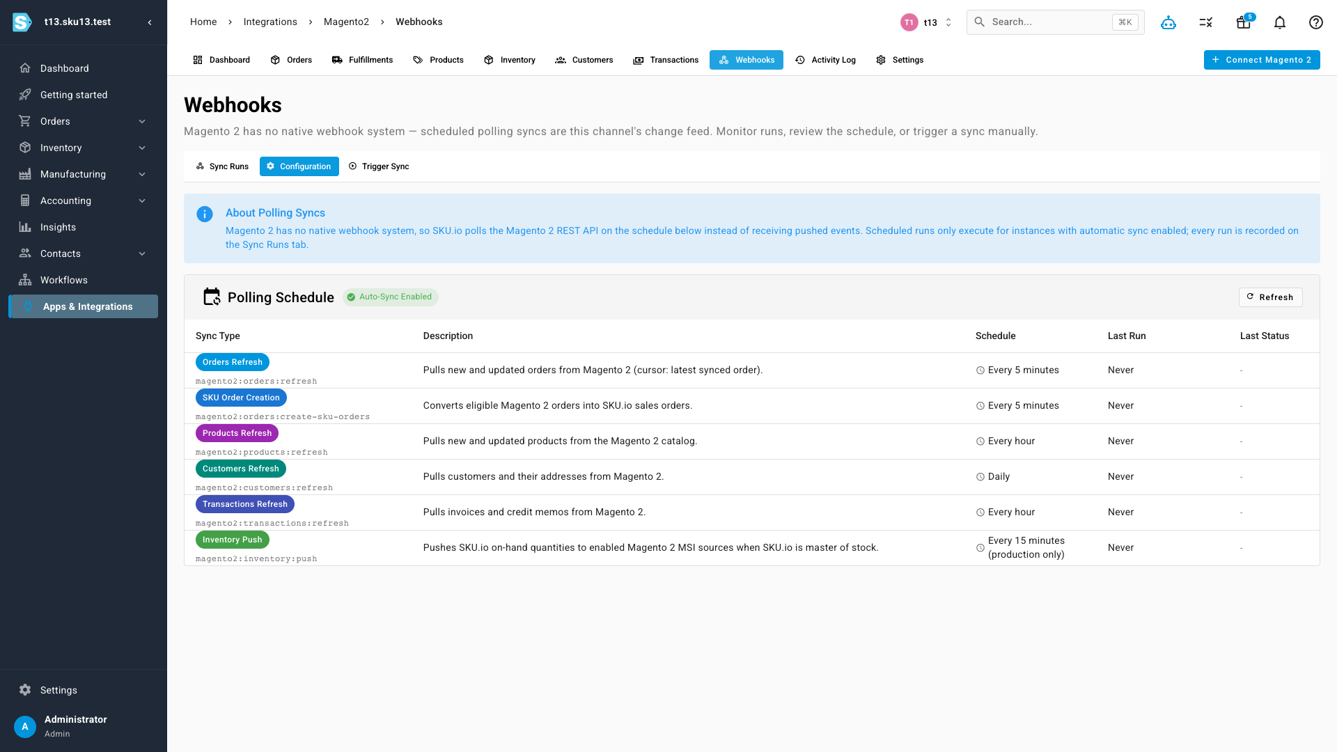This screenshot has width=1337, height=752.
Task: Click the Accounting calculator icon
Action: click(25, 201)
